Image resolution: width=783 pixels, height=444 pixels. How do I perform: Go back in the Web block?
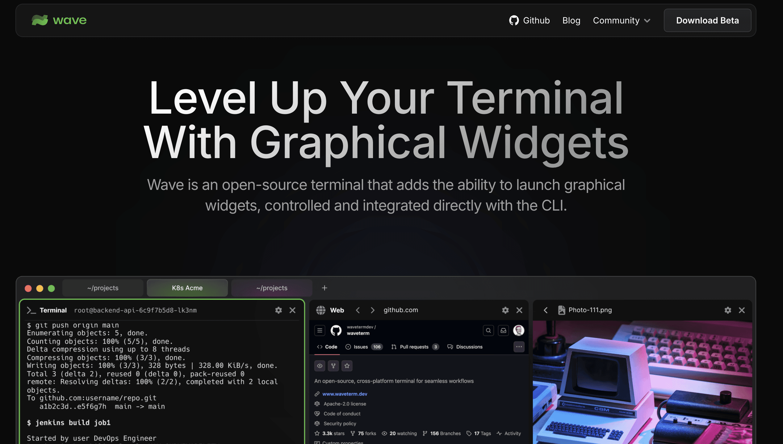[358, 310]
